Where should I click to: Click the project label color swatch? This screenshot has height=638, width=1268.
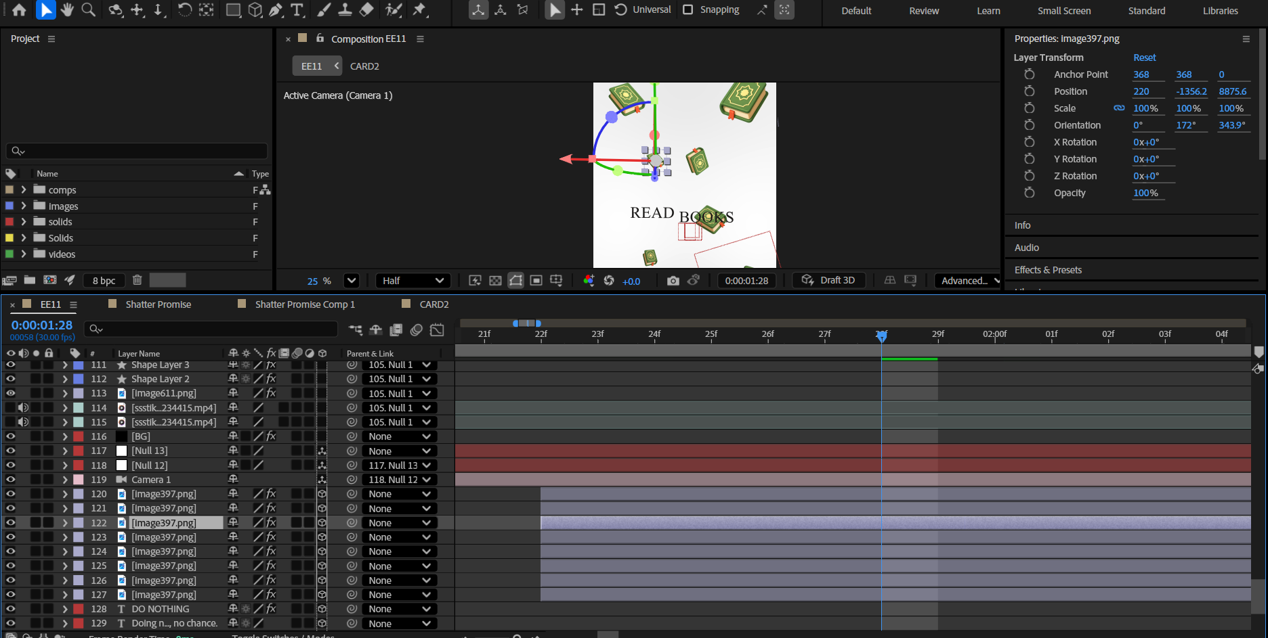click(167, 280)
